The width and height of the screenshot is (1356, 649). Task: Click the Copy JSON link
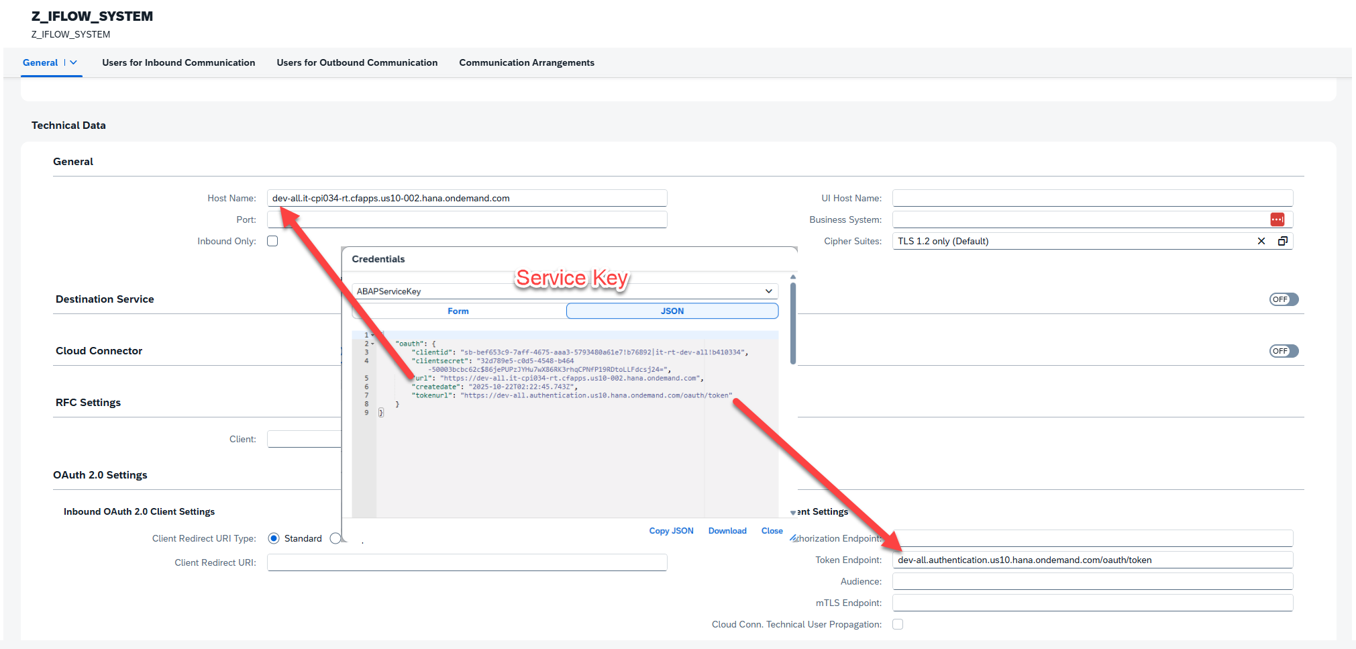[671, 531]
